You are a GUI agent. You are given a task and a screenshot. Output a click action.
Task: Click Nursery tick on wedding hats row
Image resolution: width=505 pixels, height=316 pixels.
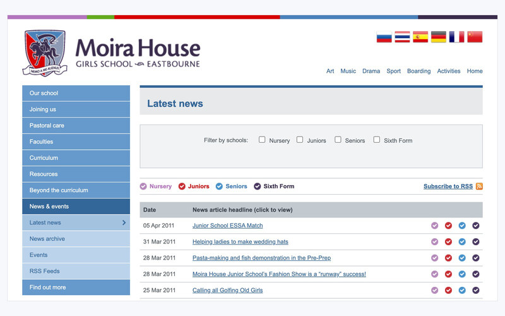point(435,242)
